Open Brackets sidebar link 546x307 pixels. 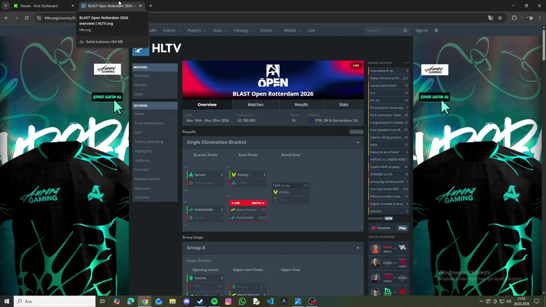[x=142, y=197]
